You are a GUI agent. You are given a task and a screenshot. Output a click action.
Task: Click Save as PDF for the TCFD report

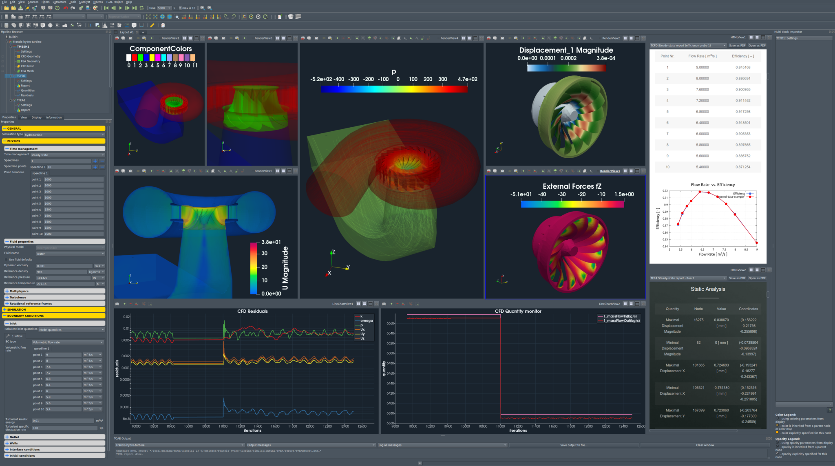tap(736, 45)
